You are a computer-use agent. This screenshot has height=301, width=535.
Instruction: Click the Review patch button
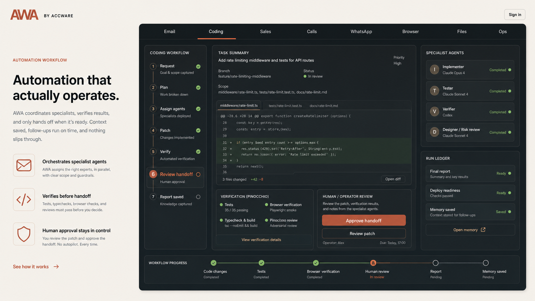364,234
